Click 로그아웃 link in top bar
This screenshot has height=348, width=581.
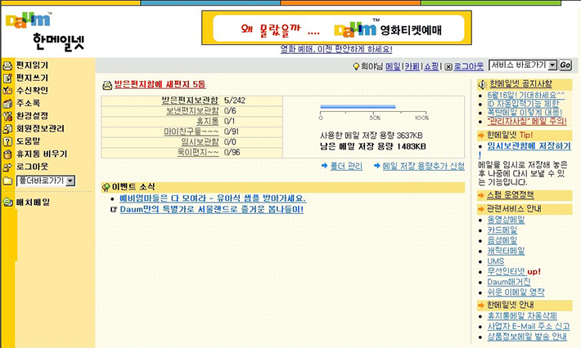pos(469,66)
